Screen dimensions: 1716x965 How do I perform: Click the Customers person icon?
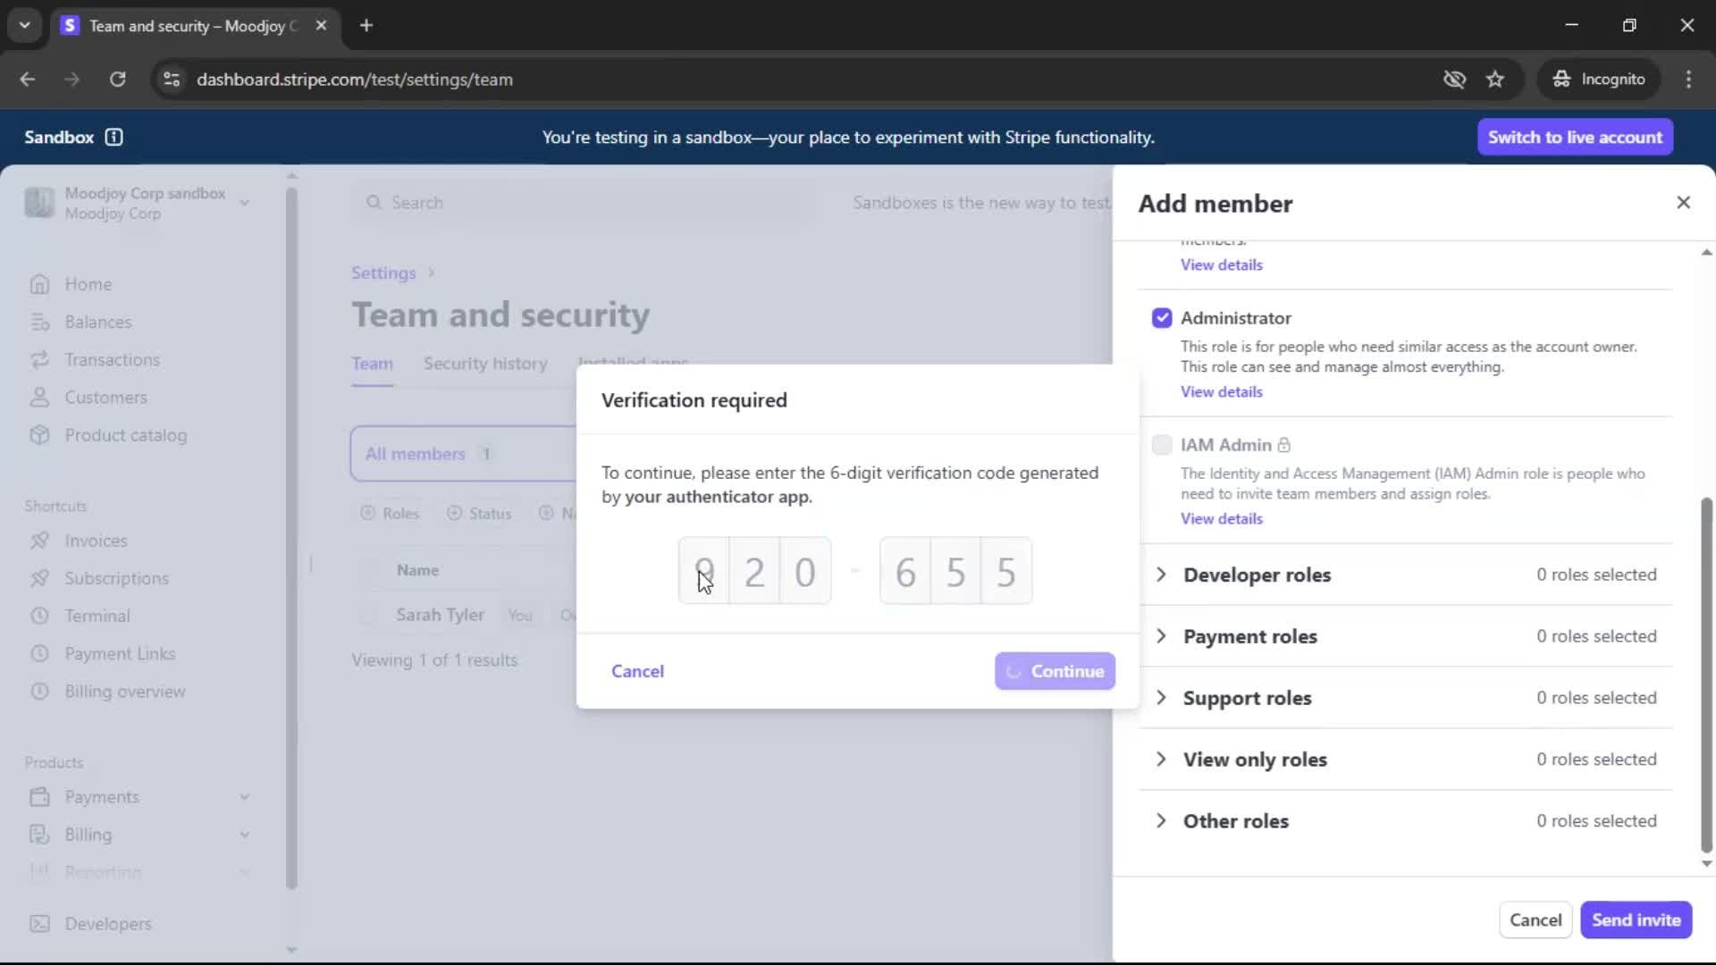click(39, 398)
